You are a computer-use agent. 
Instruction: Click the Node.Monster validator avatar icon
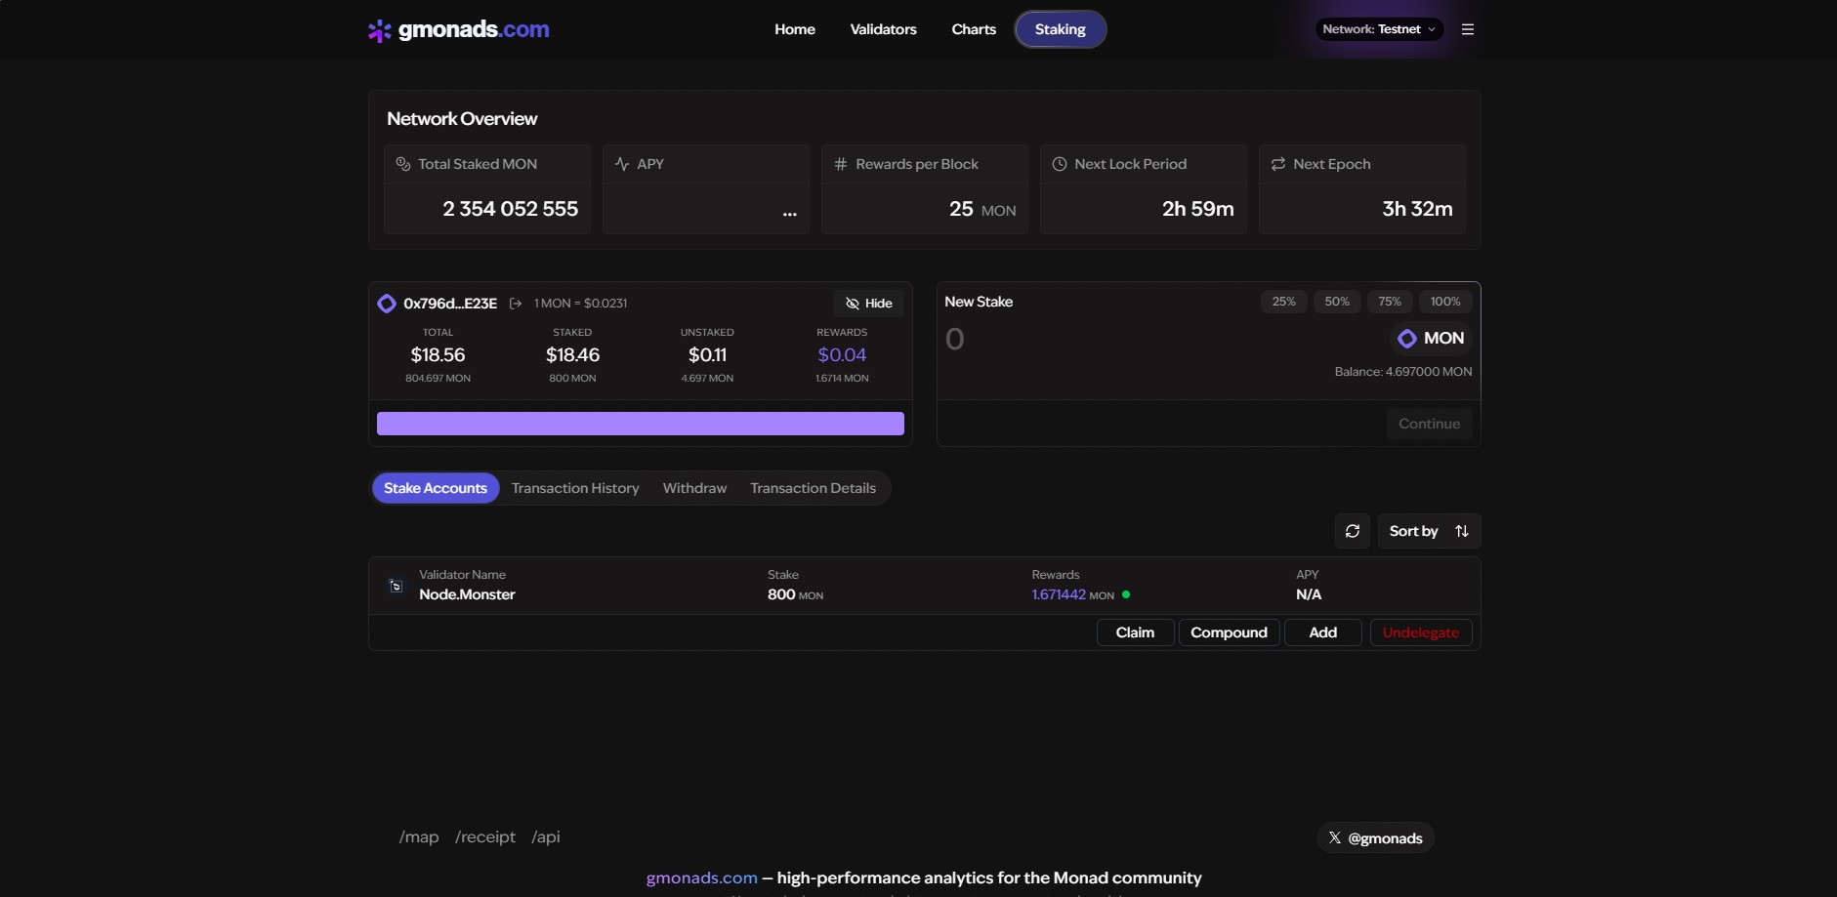click(x=395, y=585)
